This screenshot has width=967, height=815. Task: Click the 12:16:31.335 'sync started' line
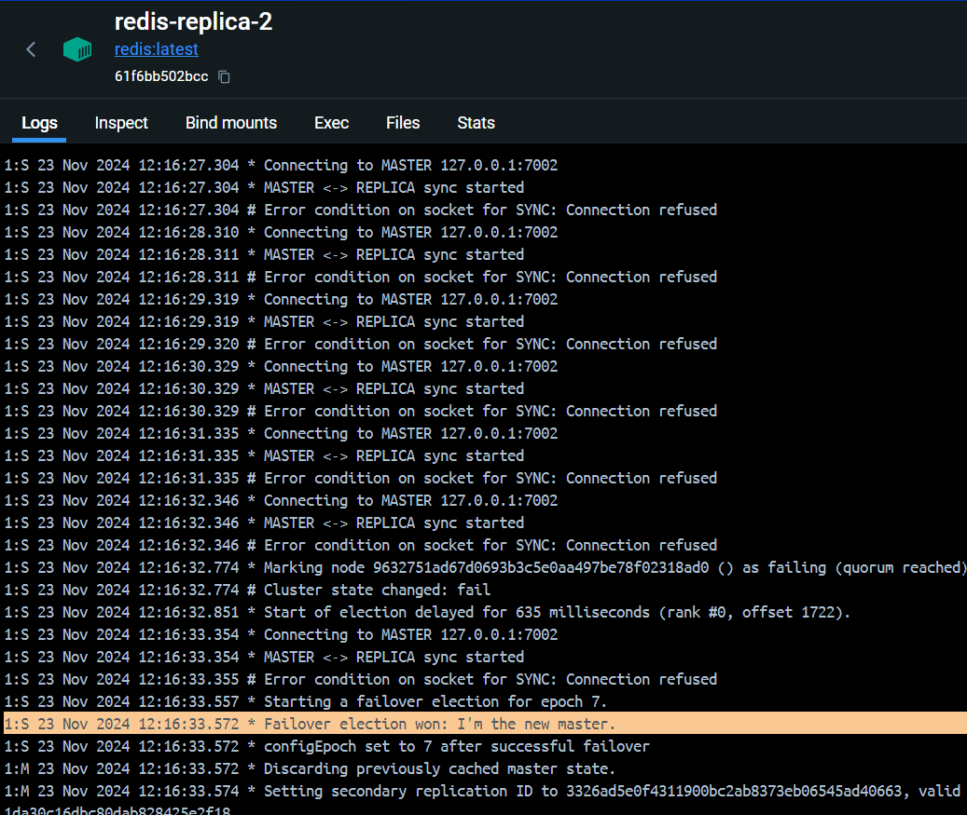264,455
